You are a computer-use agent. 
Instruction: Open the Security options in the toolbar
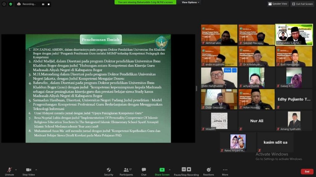click(109, 171)
